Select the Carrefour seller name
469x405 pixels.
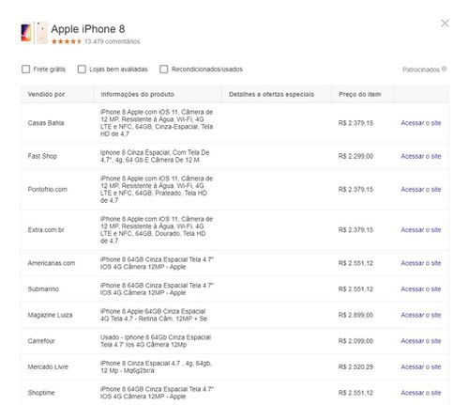click(41, 341)
